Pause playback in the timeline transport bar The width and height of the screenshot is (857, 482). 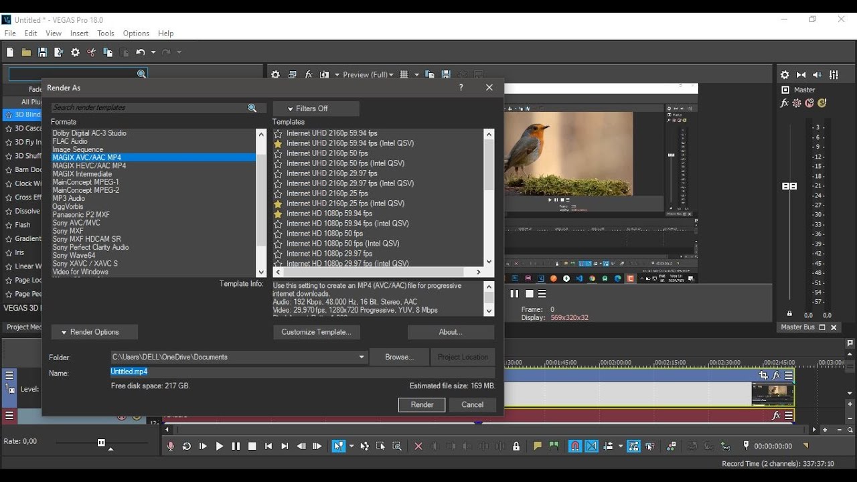tap(236, 446)
